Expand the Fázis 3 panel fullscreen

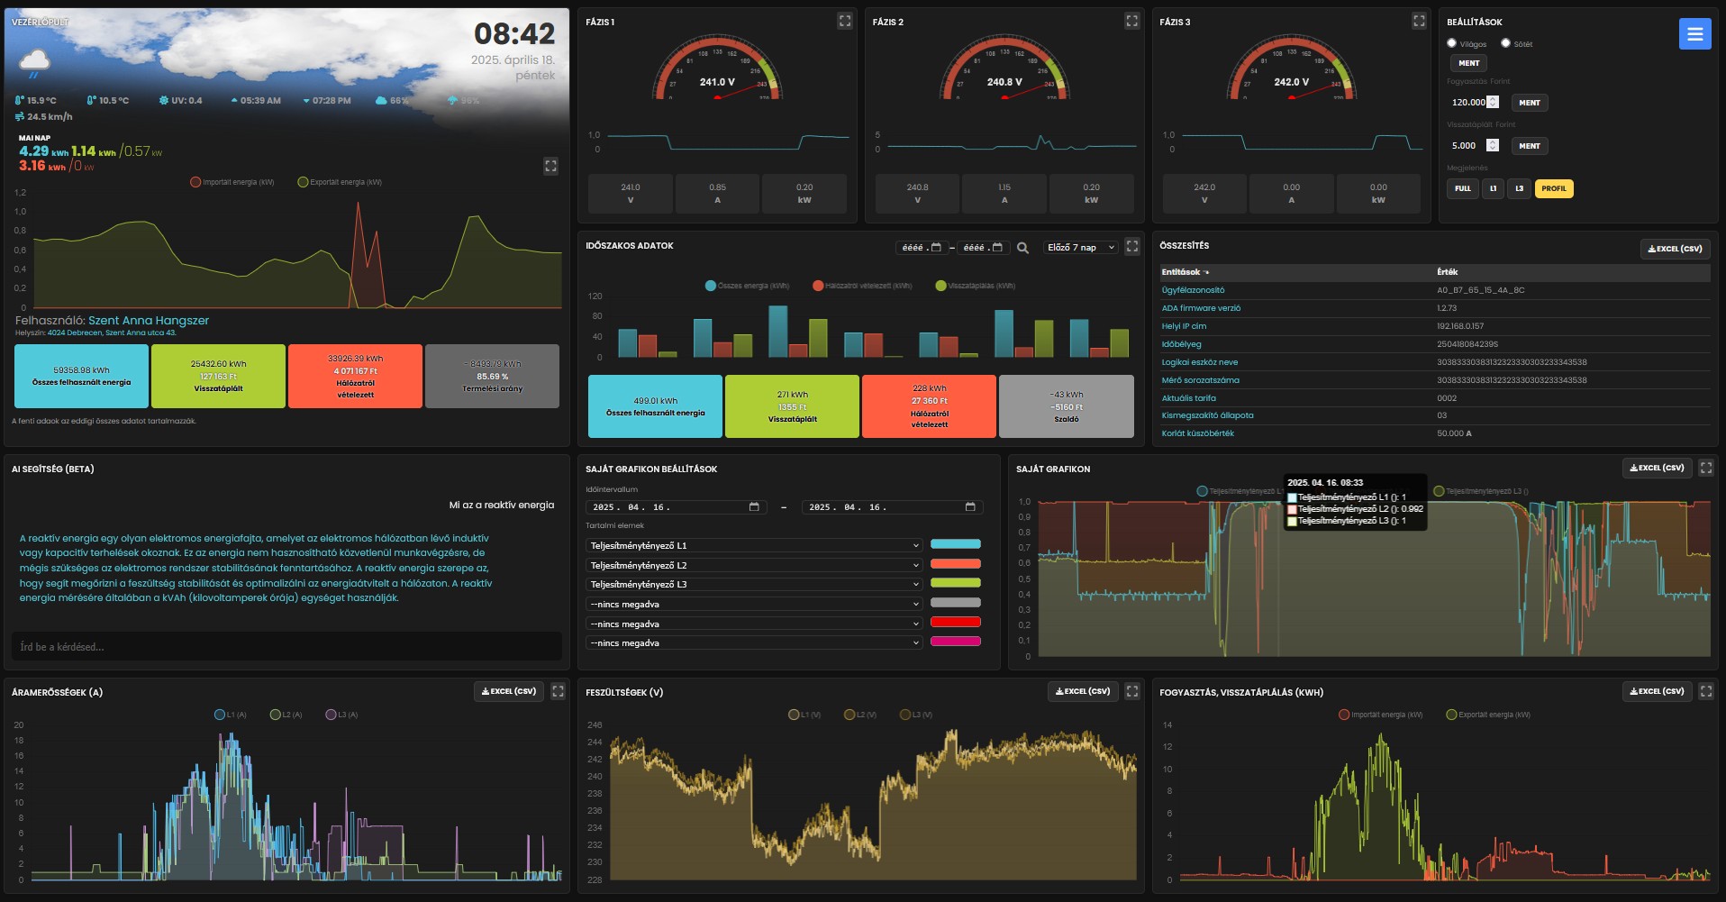(1419, 21)
